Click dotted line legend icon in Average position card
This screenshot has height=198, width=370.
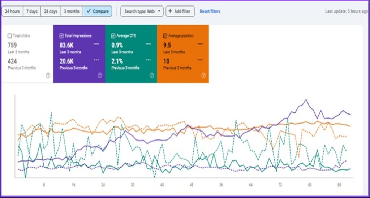200,60
